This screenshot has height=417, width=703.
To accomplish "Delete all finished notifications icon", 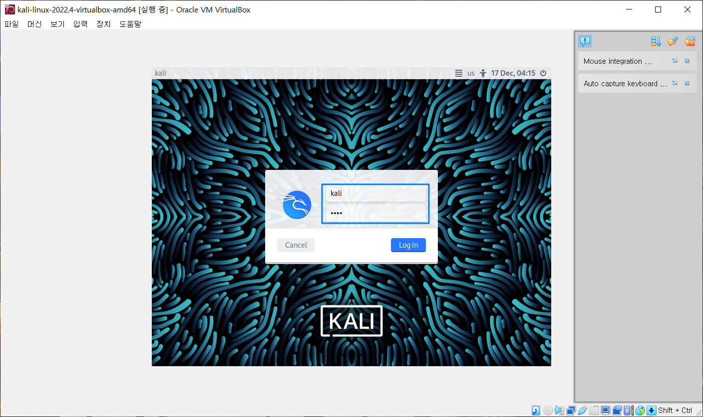I will [x=690, y=41].
